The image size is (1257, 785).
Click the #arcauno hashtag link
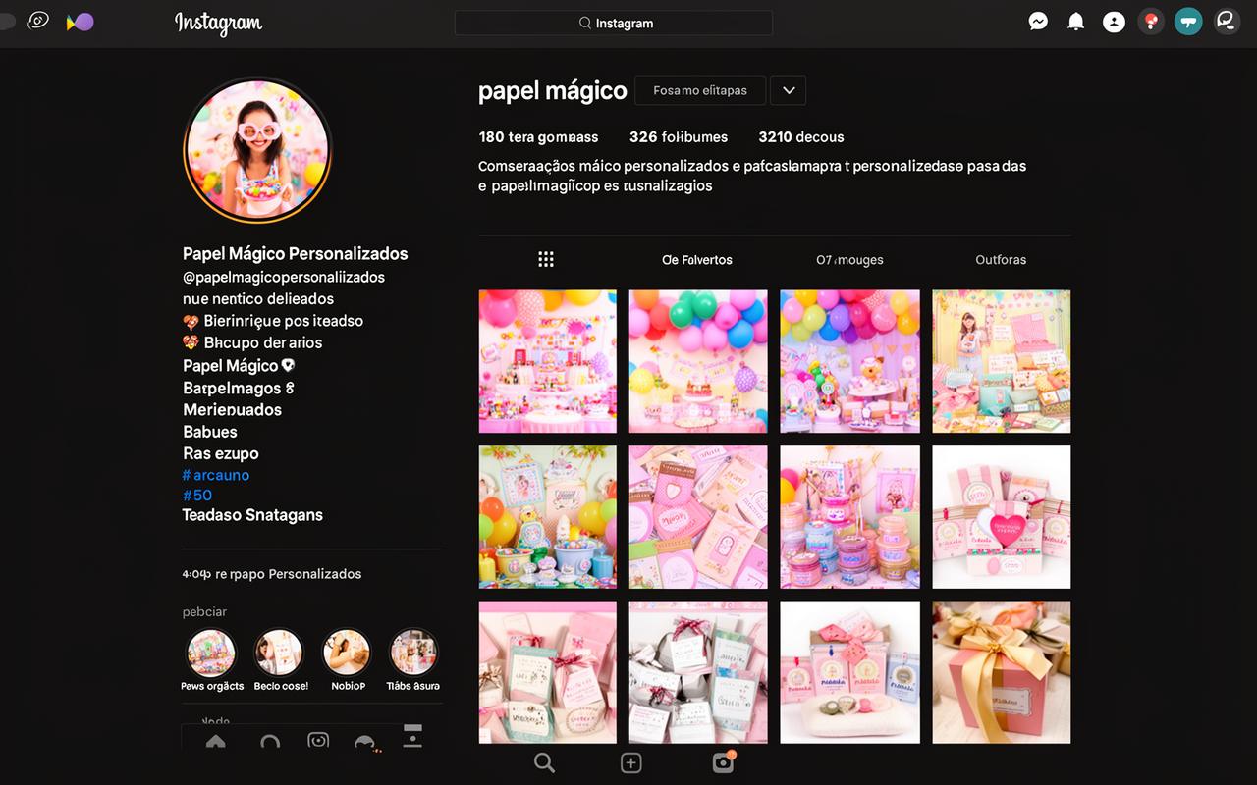click(x=217, y=475)
